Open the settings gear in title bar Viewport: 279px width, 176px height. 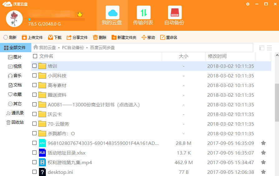(248, 4)
